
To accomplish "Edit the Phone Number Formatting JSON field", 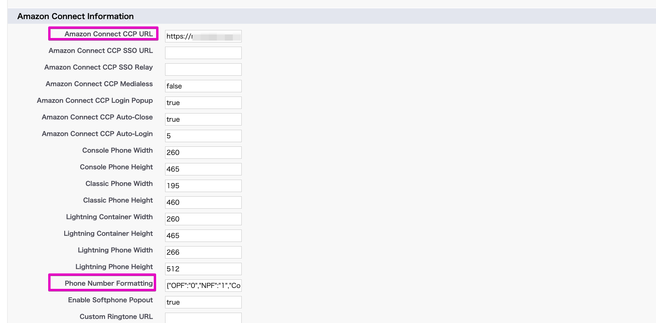I will pyautogui.click(x=203, y=286).
